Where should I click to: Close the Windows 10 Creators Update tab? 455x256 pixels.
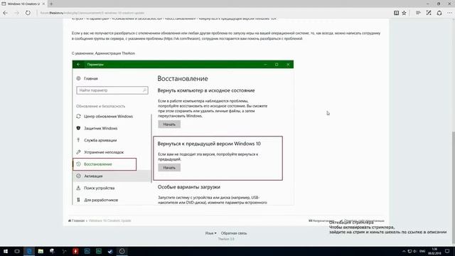[43, 4]
